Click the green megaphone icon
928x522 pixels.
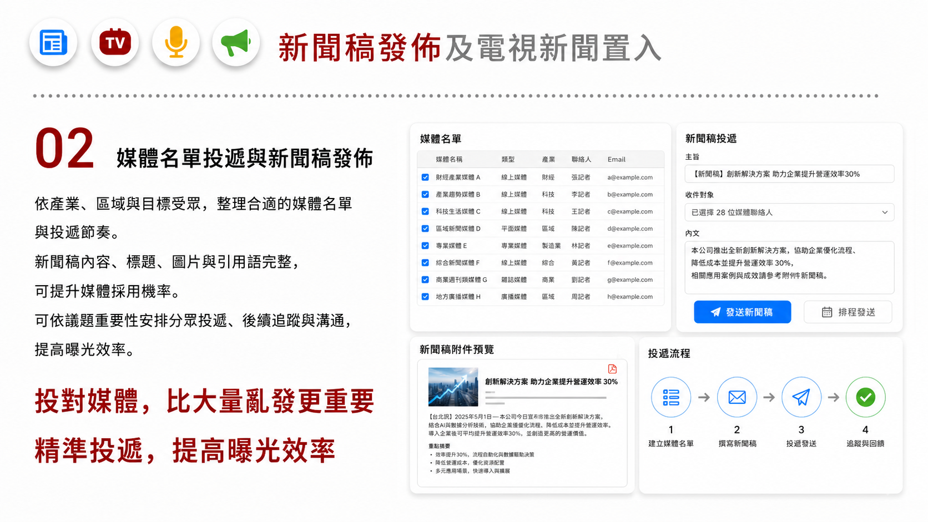click(236, 42)
